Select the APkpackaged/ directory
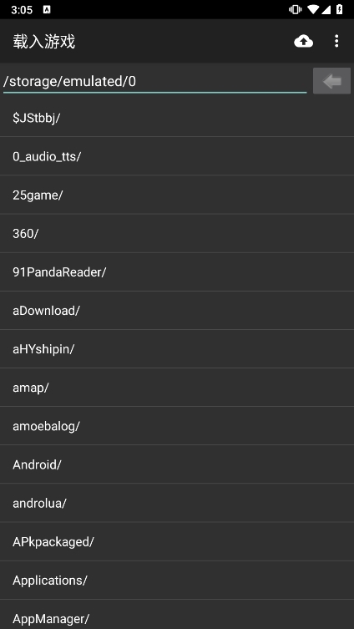The image size is (354, 629). (177, 541)
